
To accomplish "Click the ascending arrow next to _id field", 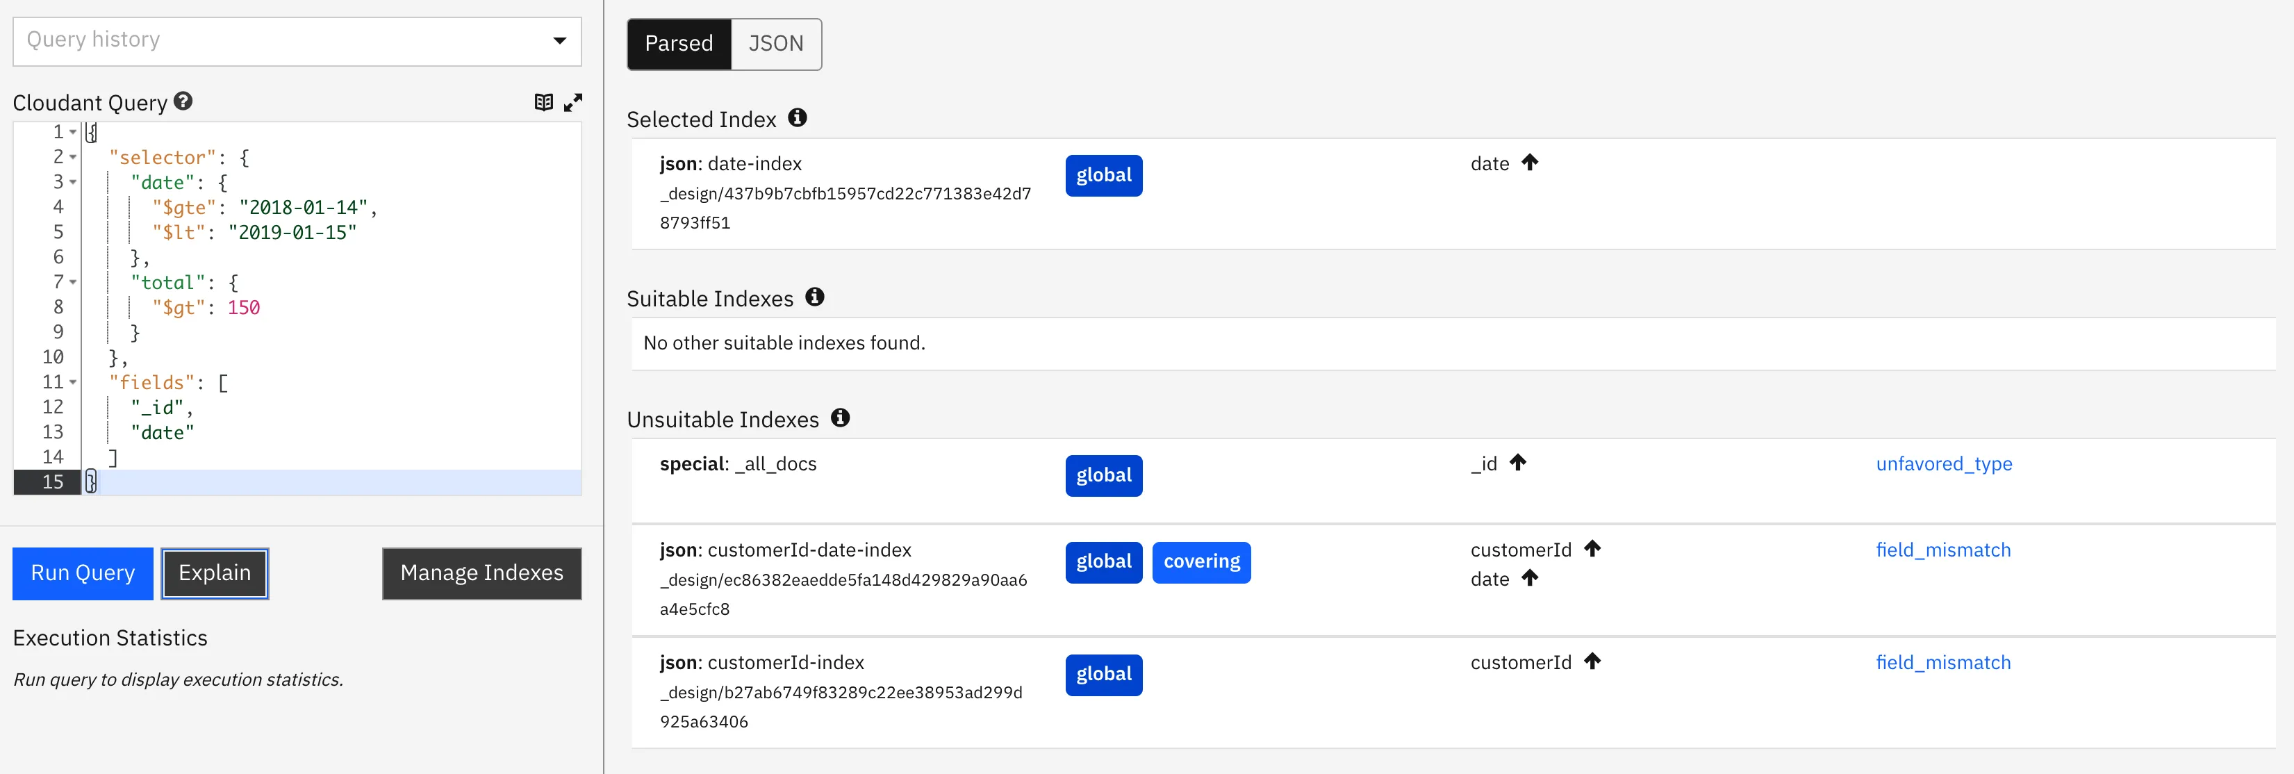I will (x=1519, y=462).
